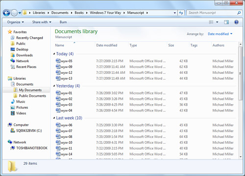This screenshot has height=176, width=245.
Task: Click the Libraries icon in navigation pane
Action: pos(10,78)
